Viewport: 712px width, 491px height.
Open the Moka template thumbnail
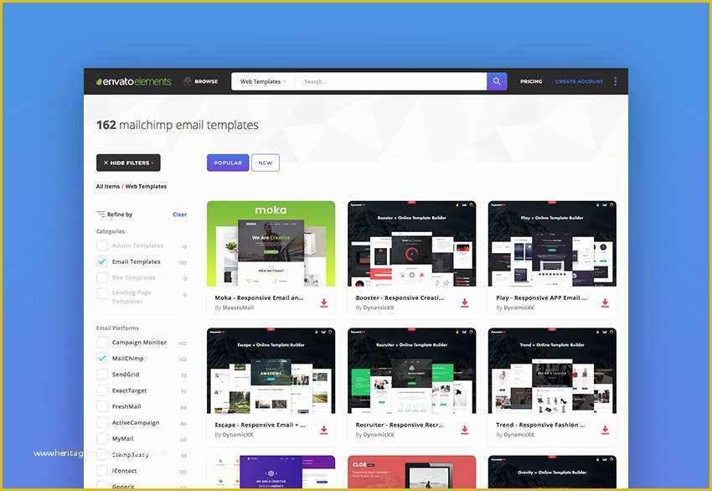[271, 244]
